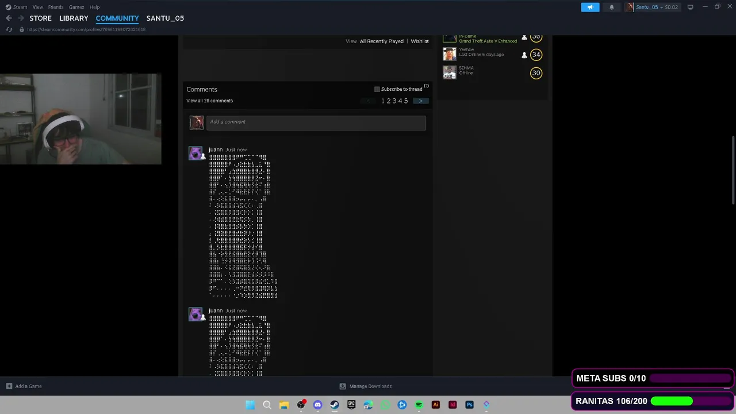Go to comments page 5
736x414 pixels.
(x=405, y=101)
